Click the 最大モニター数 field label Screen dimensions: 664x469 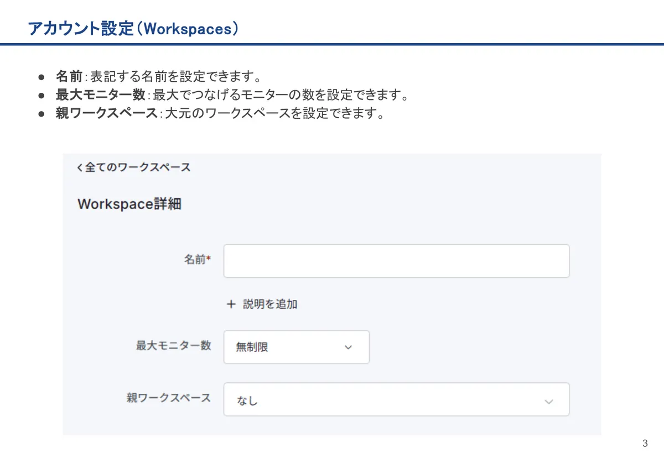tap(174, 346)
